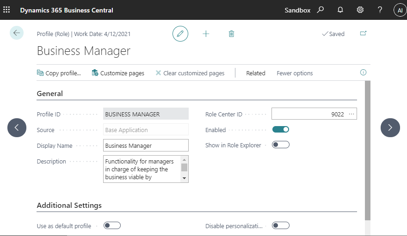
Task: Go to next record arrow
Action: coord(390,127)
